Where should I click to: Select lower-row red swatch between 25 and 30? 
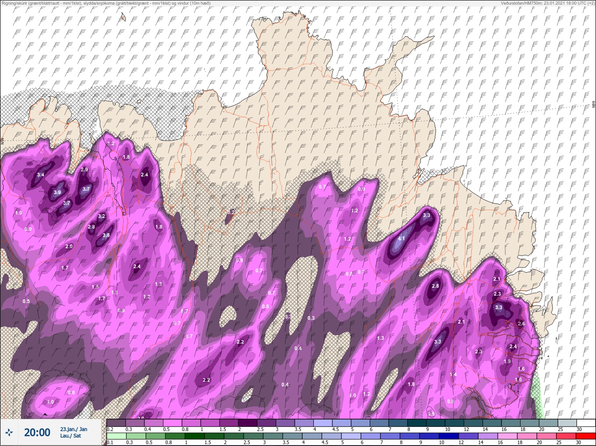(x=567, y=436)
